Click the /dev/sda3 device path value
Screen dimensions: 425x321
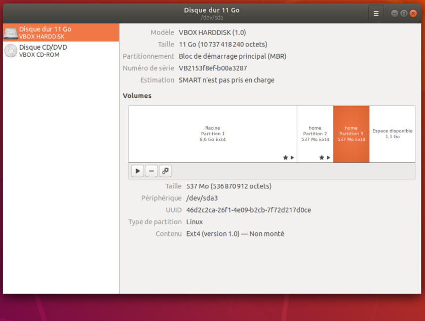(x=203, y=198)
